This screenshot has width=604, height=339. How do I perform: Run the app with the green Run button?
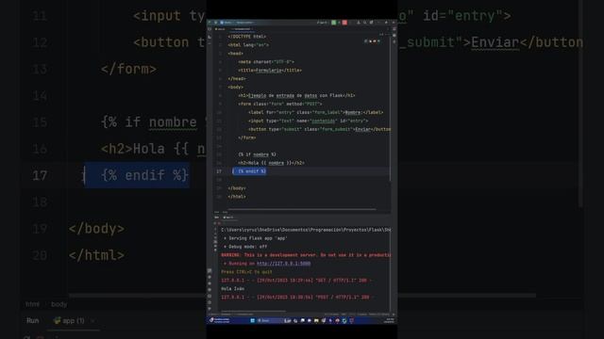333,23
